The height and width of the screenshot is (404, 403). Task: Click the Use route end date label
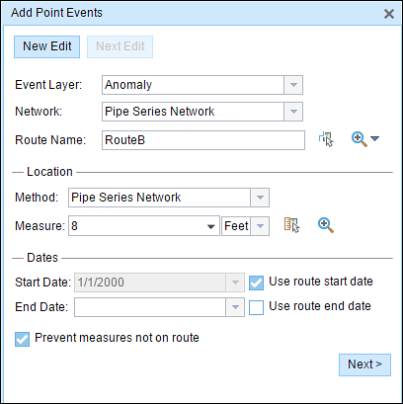pyautogui.click(x=320, y=306)
